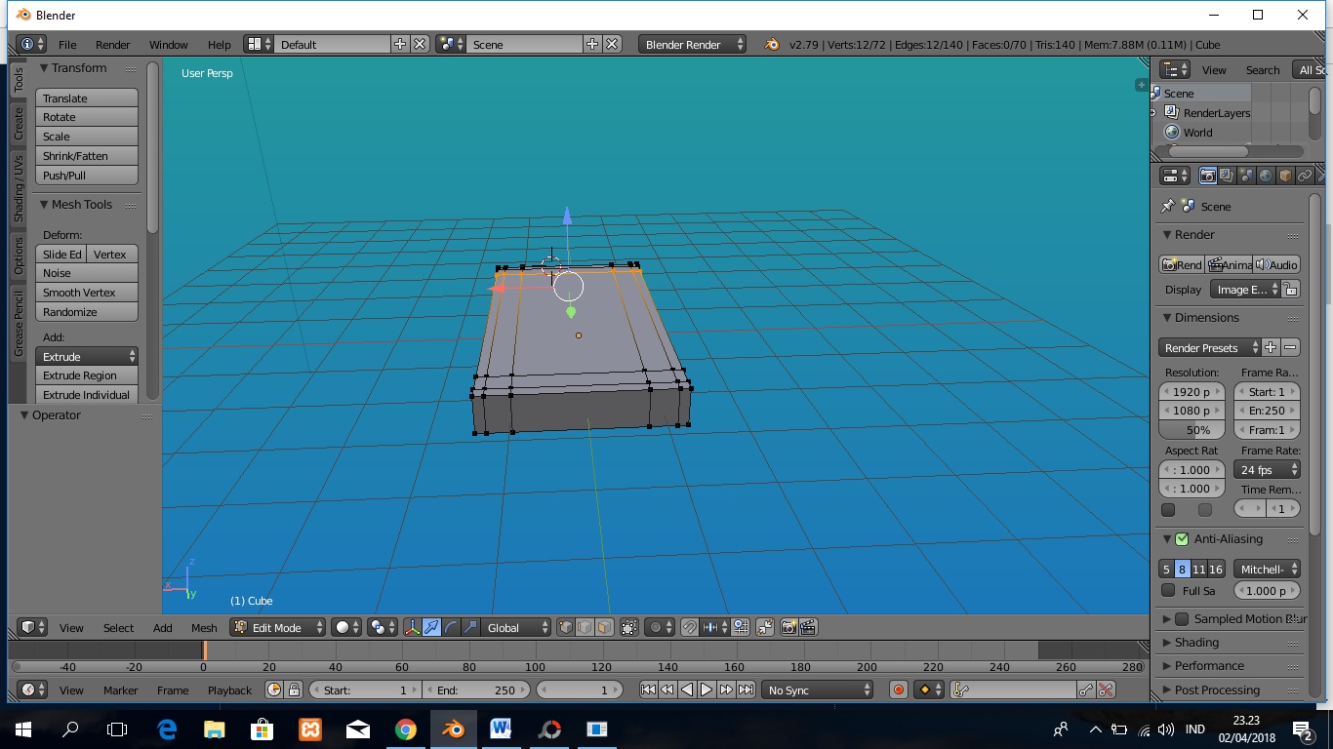Viewport: 1333px width, 749px height.
Task: Open the pivot point selector
Action: coord(383,628)
